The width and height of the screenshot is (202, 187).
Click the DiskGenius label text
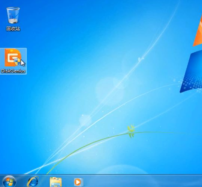click(13, 71)
